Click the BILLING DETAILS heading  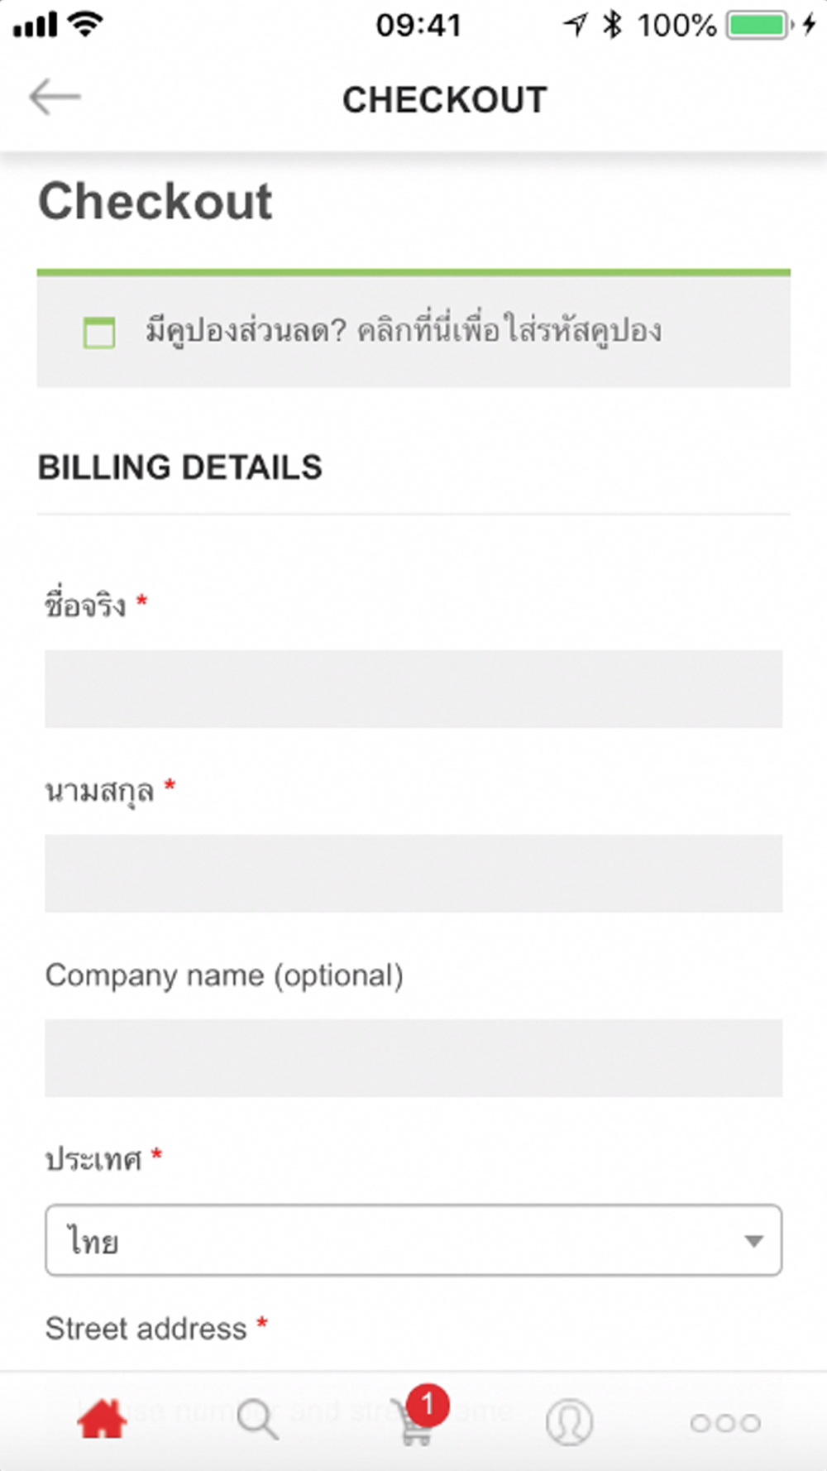click(180, 467)
